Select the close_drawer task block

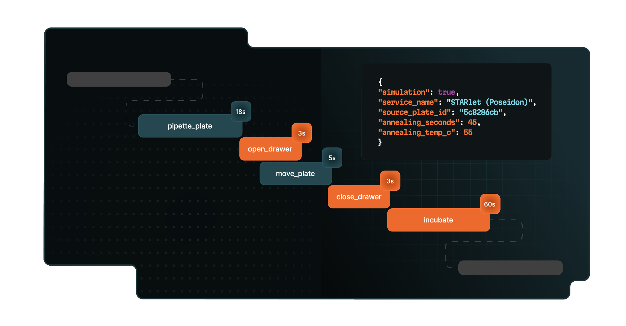[x=359, y=197]
